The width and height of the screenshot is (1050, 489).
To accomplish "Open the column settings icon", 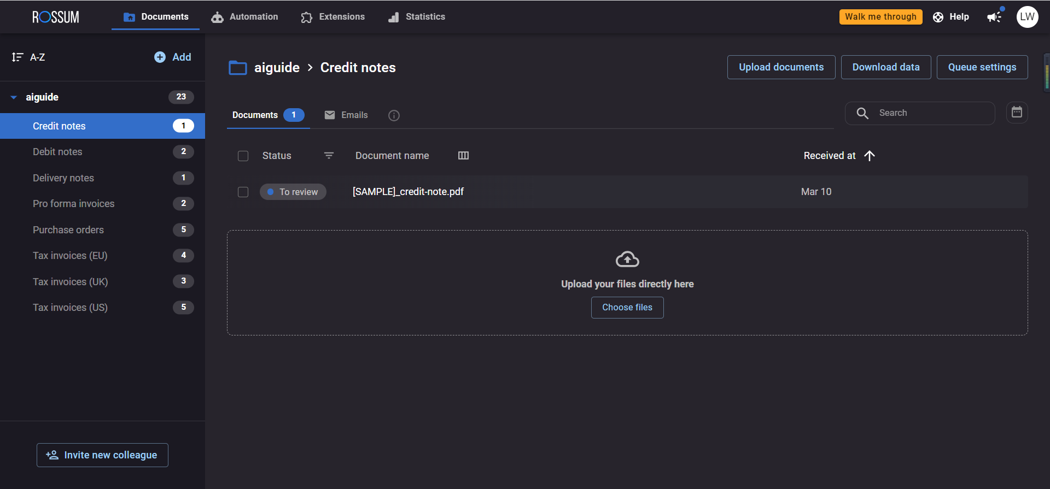I will 463,156.
